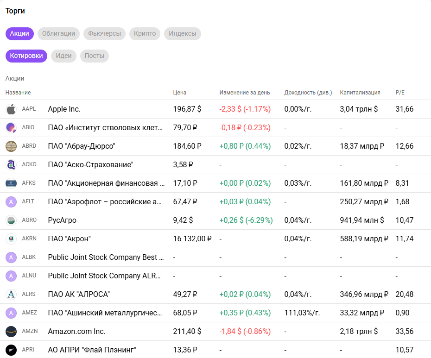Switch to the Крипто tab
The width and height of the screenshot is (431, 358).
(145, 34)
